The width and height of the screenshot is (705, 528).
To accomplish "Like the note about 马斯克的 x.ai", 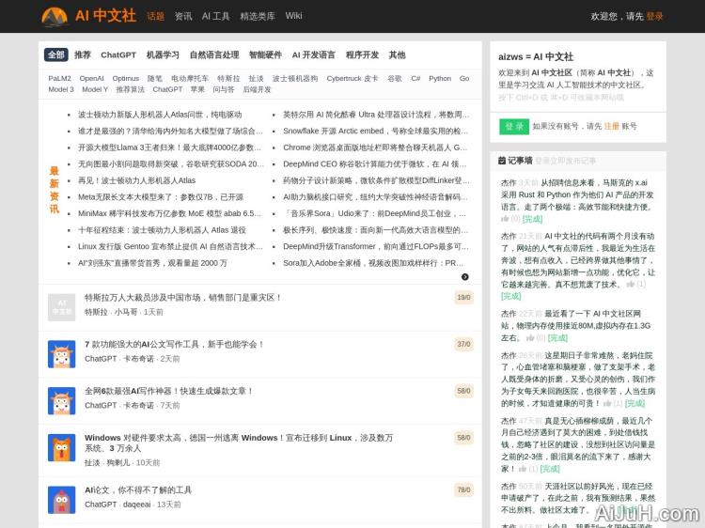I will 505,219.
